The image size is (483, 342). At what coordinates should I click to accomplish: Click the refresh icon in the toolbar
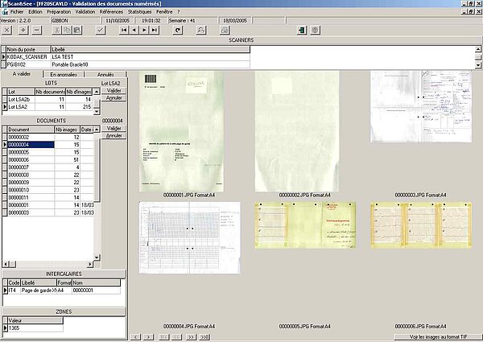(179, 30)
